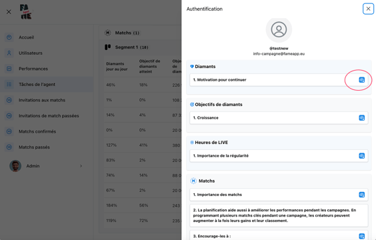Click the Admin profile photo
Screen dimensions: 376x240
coord(15,166)
